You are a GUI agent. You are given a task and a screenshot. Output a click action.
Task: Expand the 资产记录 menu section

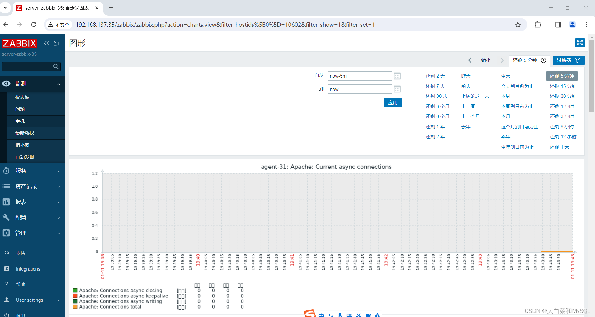(59, 187)
